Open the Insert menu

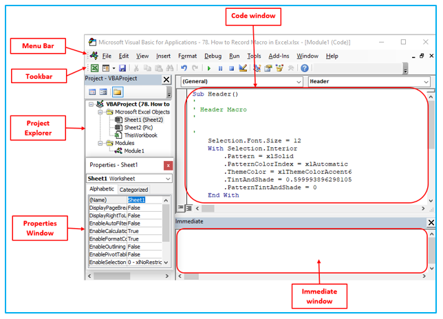pyautogui.click(x=163, y=56)
